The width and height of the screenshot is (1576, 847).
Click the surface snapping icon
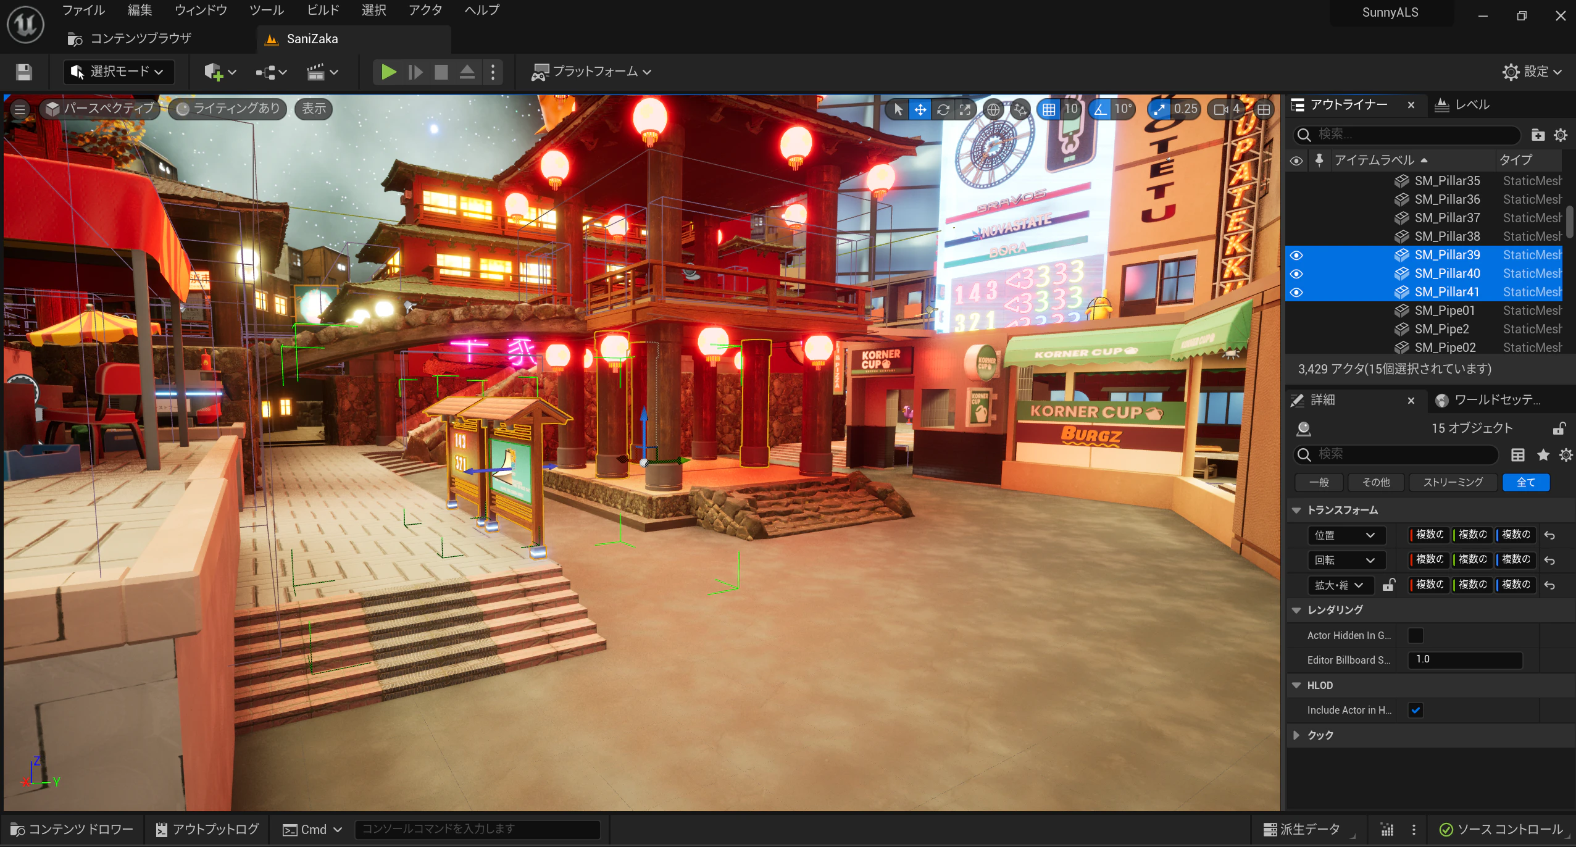1020,109
